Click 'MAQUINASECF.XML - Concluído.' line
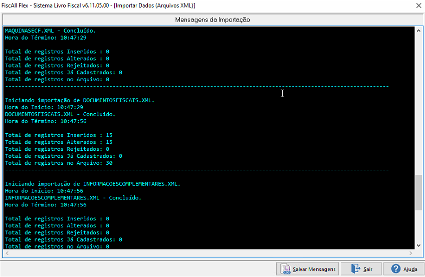 [x=51, y=31]
